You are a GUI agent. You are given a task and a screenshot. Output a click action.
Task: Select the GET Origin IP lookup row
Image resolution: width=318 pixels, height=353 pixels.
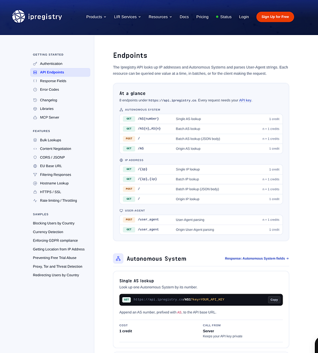(201, 199)
